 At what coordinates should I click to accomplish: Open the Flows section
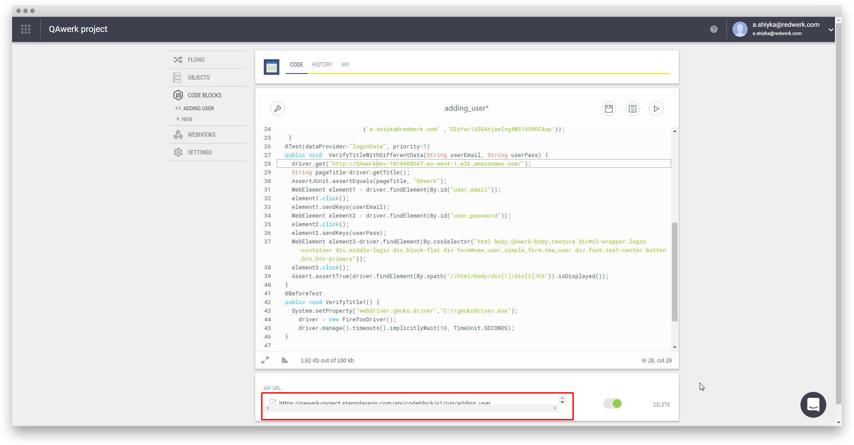[x=208, y=60]
